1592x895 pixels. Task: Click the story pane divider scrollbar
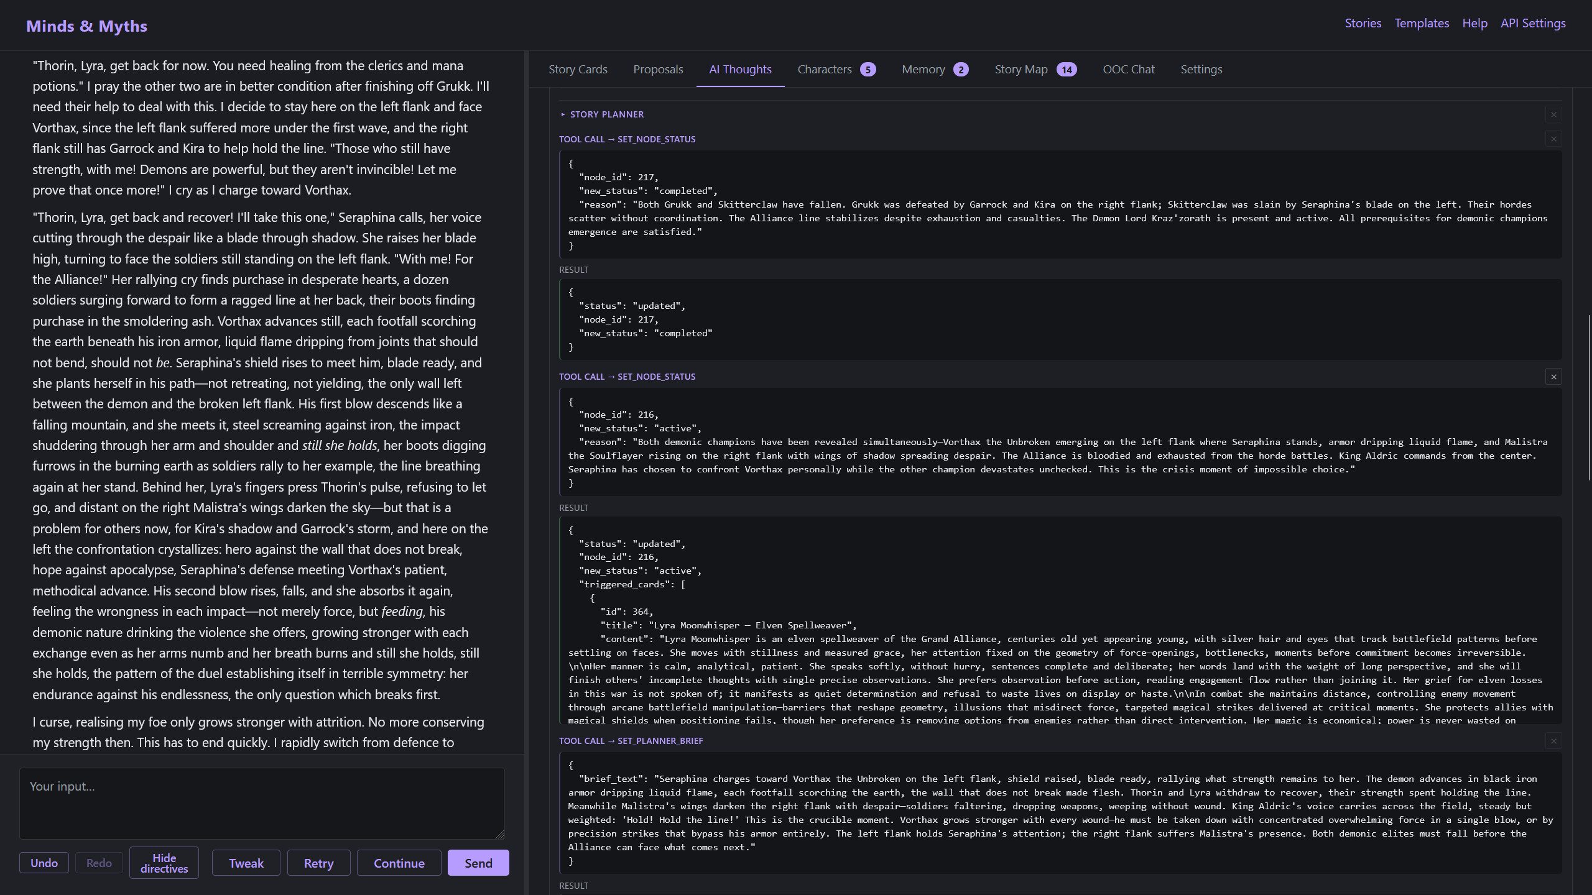click(x=527, y=472)
